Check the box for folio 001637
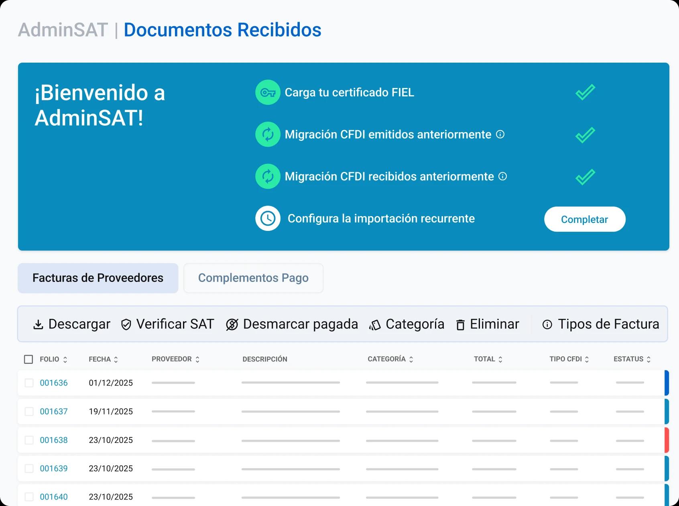The width and height of the screenshot is (679, 506). [x=29, y=411]
